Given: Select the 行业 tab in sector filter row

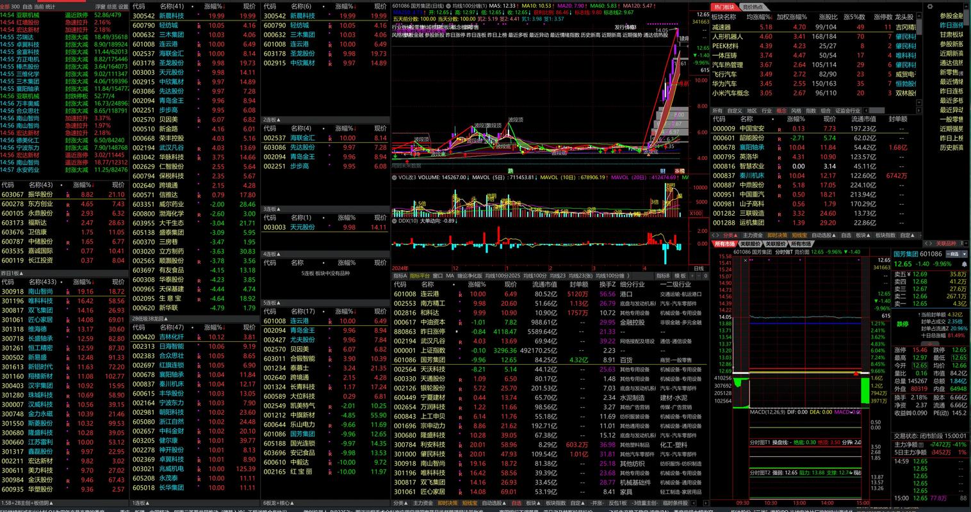Looking at the screenshot, I should pos(767,111).
